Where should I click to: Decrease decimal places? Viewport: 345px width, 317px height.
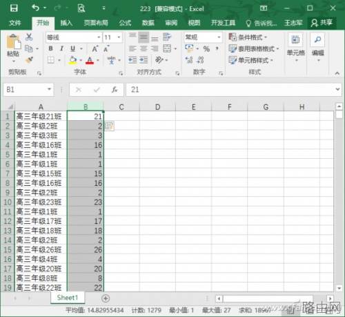pos(200,60)
